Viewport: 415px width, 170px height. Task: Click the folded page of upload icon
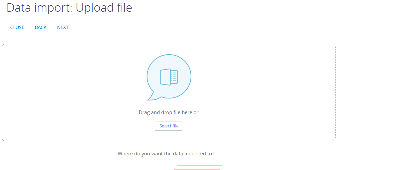pos(165,77)
